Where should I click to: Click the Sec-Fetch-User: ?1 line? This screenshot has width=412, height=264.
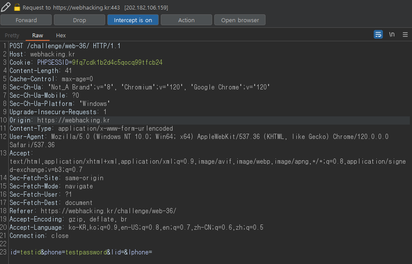40,195
